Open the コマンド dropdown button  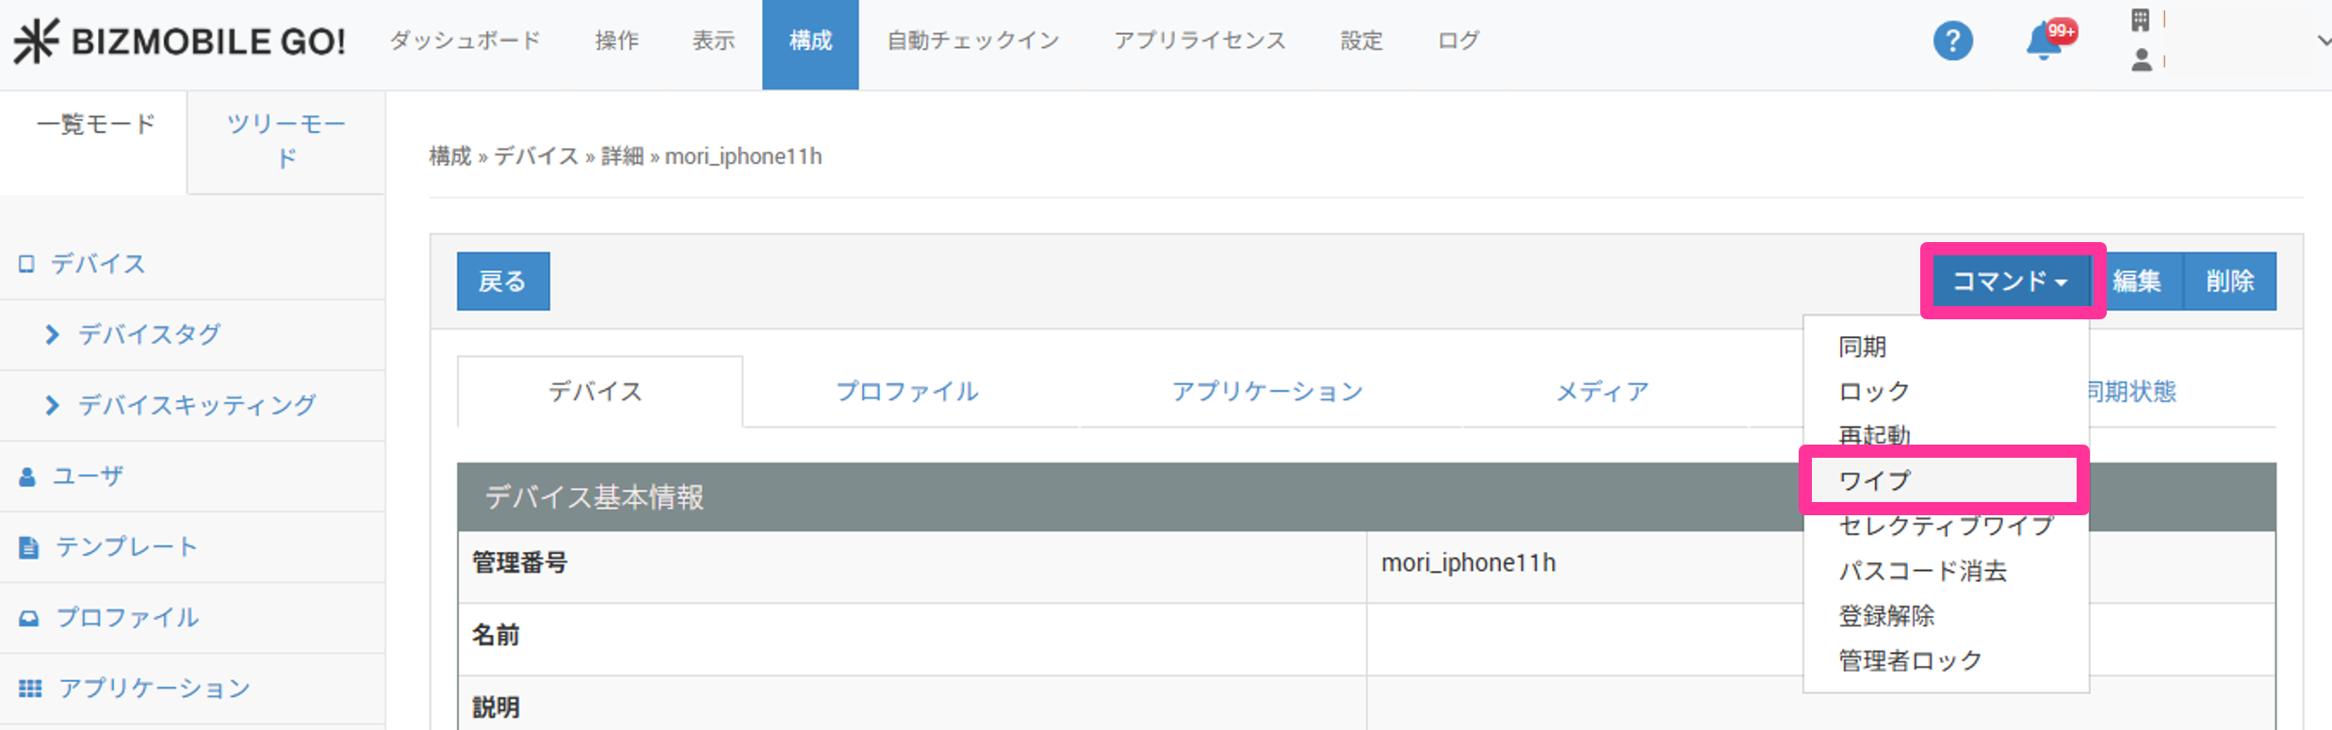2010,281
